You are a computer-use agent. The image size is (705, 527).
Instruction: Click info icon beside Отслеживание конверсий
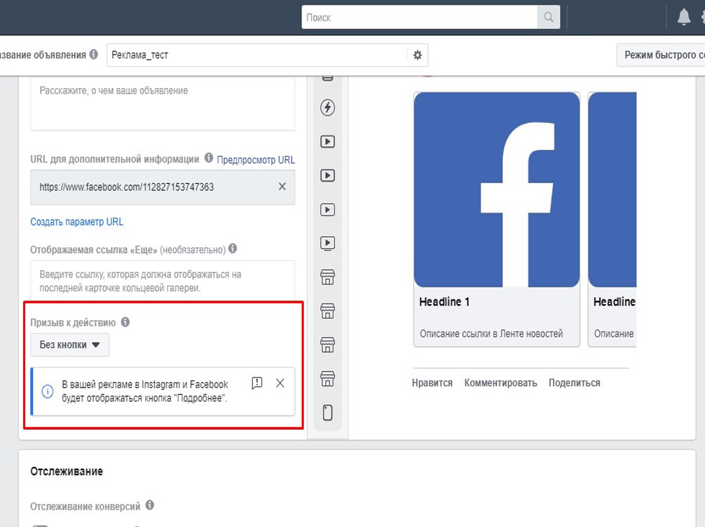tap(150, 505)
